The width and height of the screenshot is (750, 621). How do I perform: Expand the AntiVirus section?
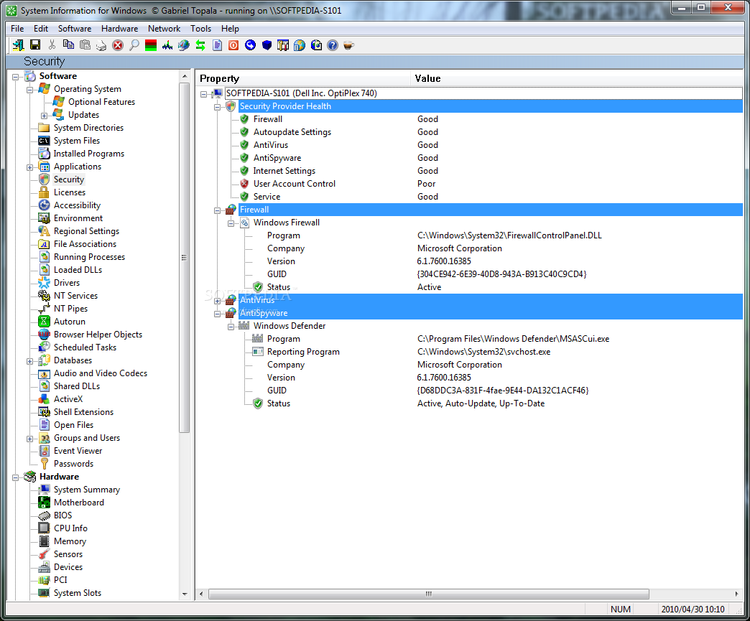217,301
